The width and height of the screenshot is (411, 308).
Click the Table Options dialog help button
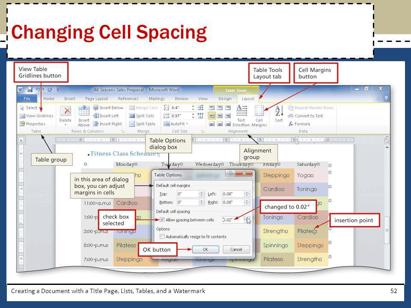click(230, 173)
